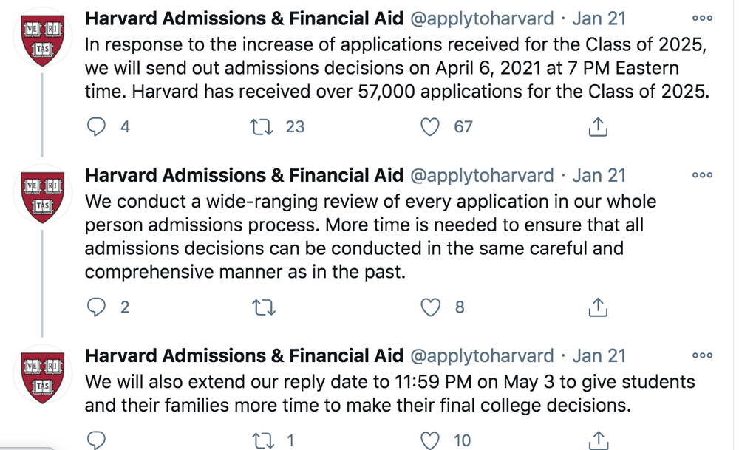Like the tweet with 8 likes
The width and height of the screenshot is (739, 450).
click(430, 307)
